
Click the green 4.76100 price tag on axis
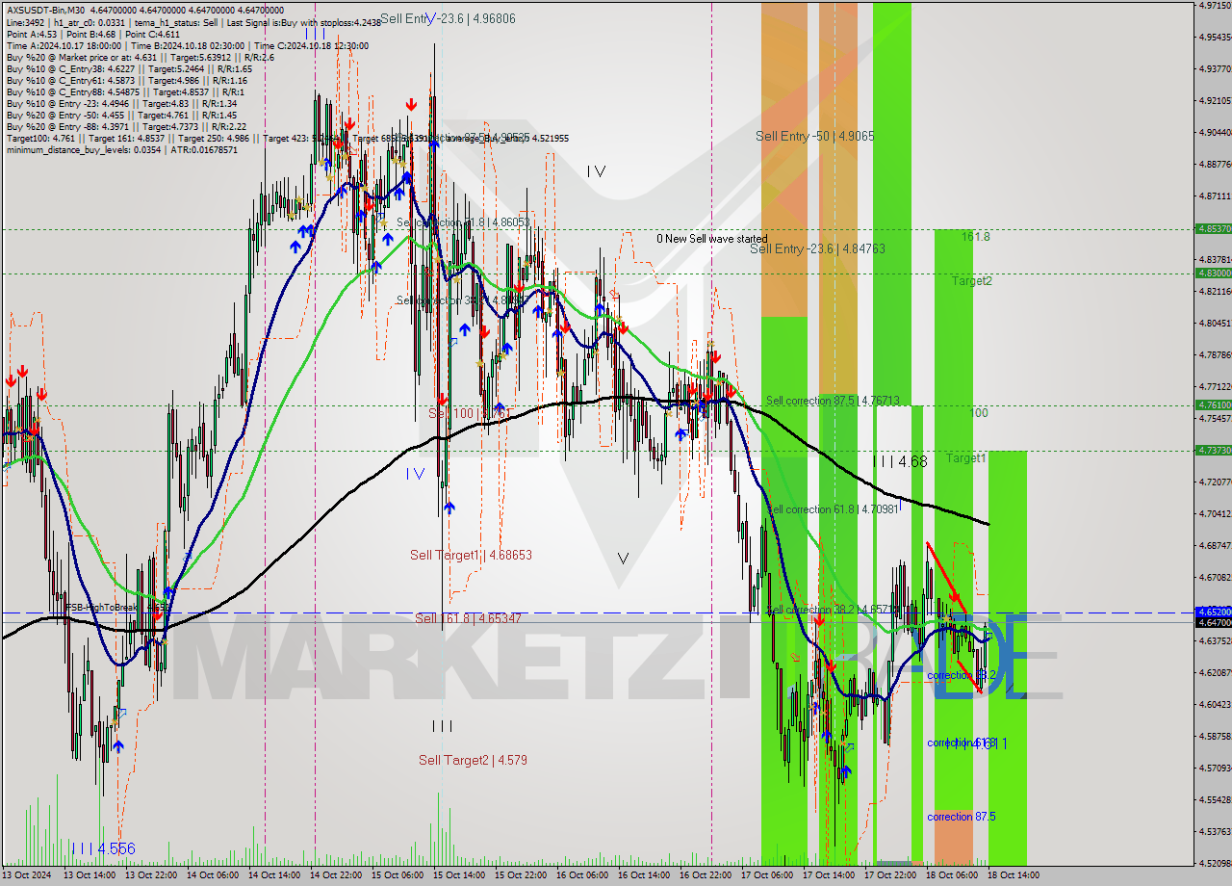click(1213, 405)
